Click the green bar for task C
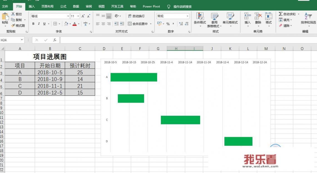 pyautogui.click(x=180, y=120)
